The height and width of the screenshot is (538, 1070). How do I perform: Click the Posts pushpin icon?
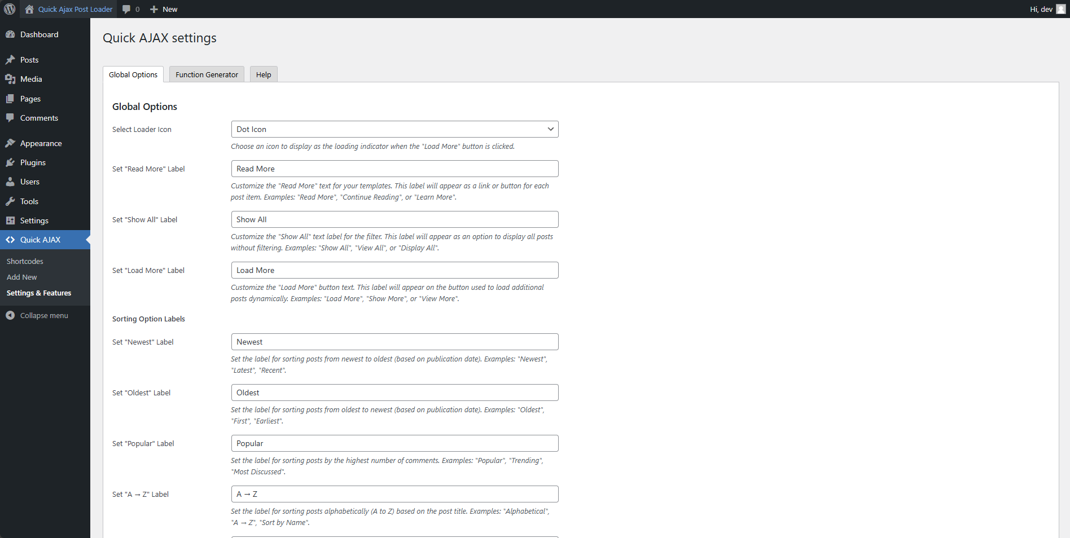(10, 60)
